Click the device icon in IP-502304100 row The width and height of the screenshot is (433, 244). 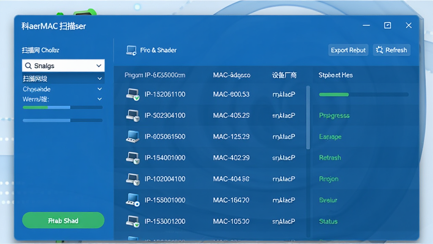point(132,116)
